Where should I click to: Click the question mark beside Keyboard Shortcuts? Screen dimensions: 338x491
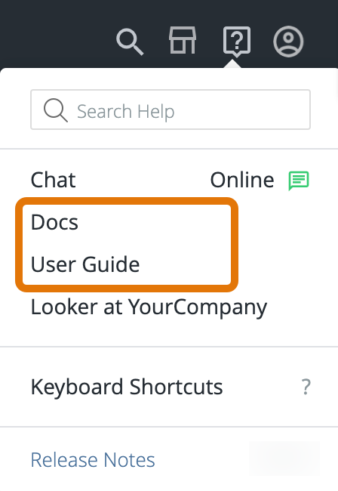click(306, 387)
